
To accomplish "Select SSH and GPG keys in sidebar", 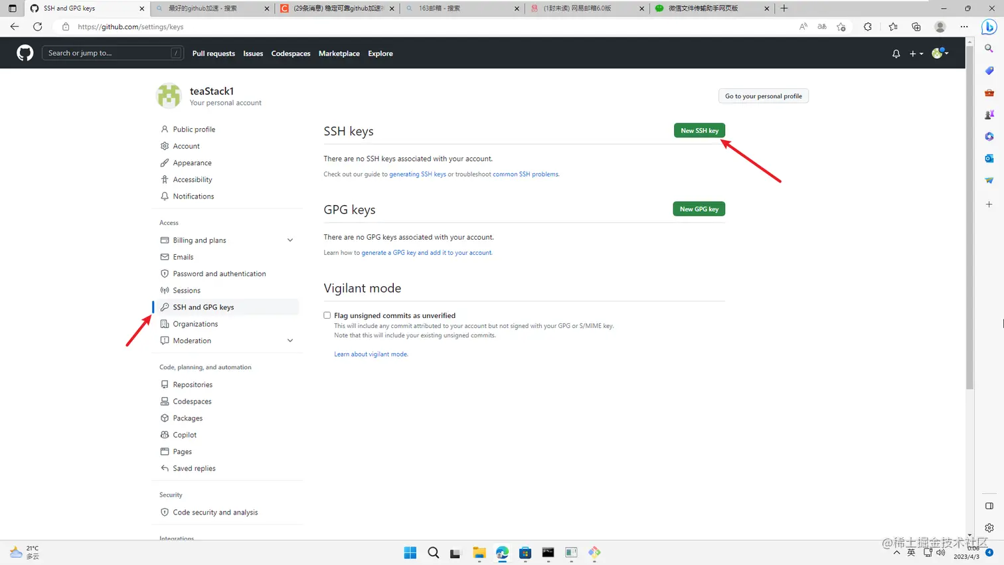I will coord(226,307).
